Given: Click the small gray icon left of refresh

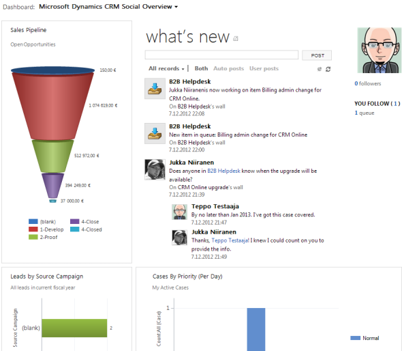Looking at the screenshot, I should pyautogui.click(x=320, y=69).
